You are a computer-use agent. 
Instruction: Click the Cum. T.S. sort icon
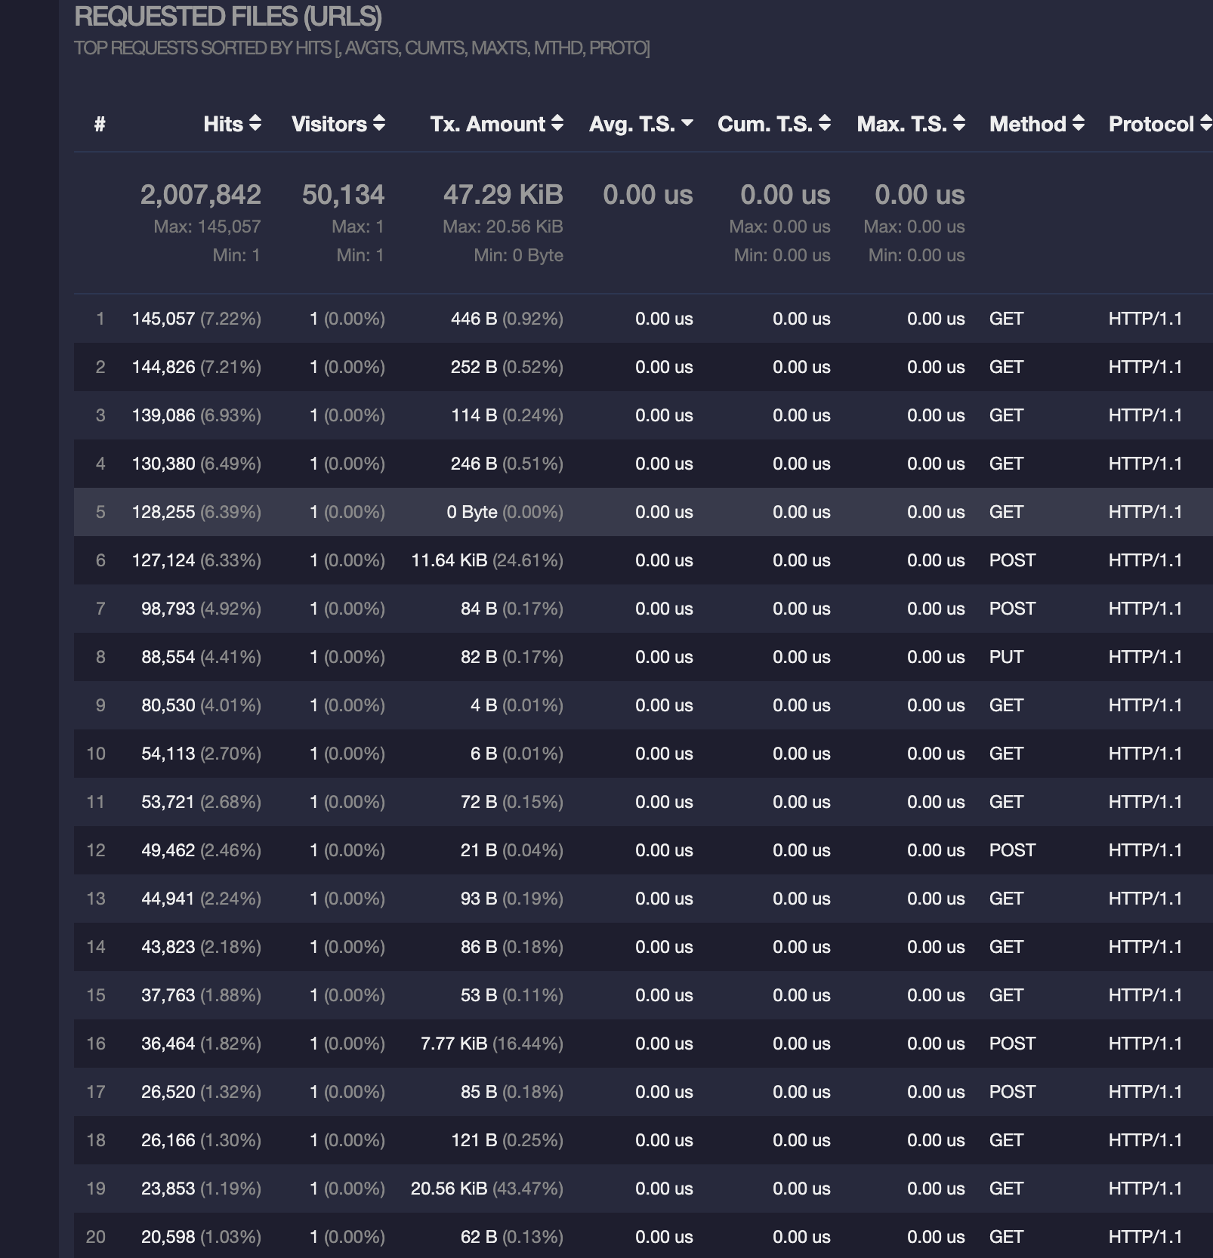tap(823, 124)
